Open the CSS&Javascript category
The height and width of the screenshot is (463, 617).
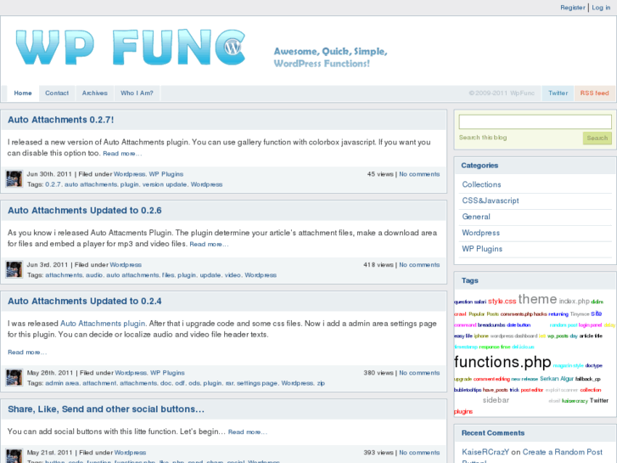(x=491, y=200)
